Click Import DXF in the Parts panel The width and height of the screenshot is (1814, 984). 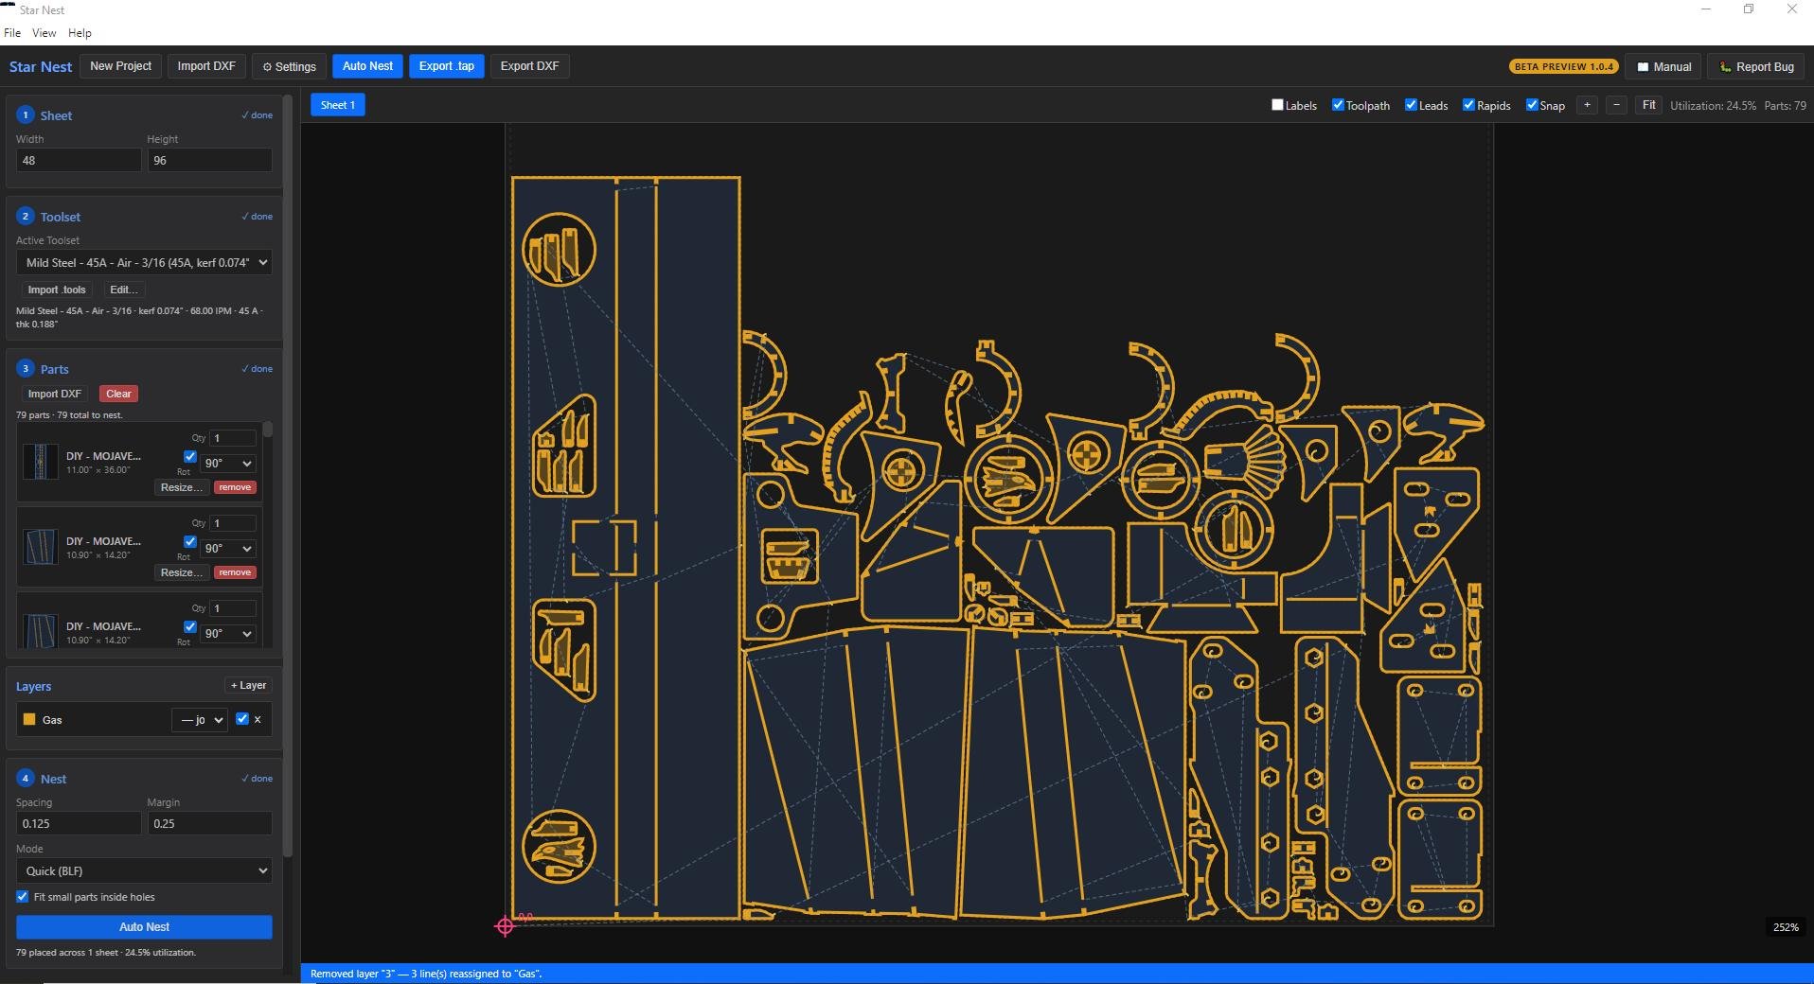[54, 394]
